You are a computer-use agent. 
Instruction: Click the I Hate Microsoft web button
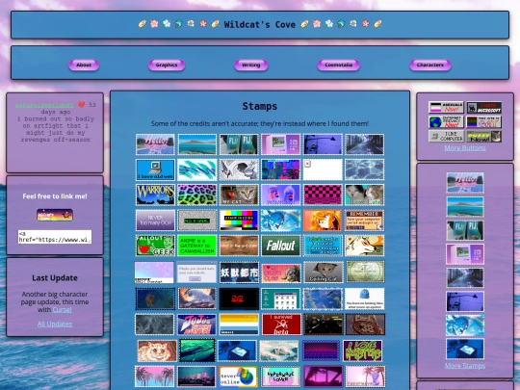pyautogui.click(x=483, y=108)
